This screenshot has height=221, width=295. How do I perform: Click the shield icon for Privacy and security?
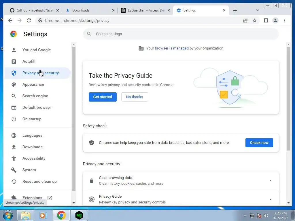(x=14, y=73)
